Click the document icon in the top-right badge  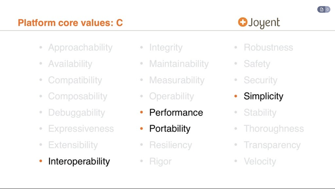(322, 9)
